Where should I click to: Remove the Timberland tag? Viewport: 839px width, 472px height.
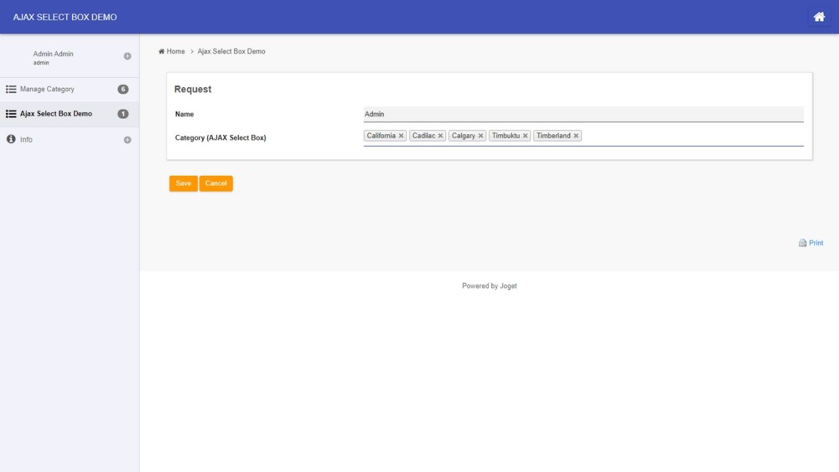click(576, 136)
